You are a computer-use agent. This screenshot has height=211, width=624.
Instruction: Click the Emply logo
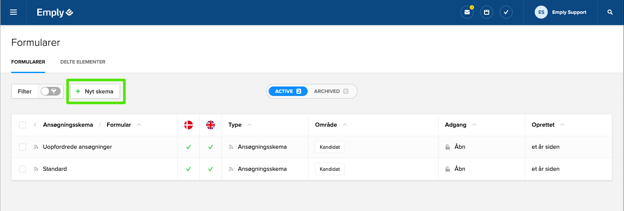(55, 13)
